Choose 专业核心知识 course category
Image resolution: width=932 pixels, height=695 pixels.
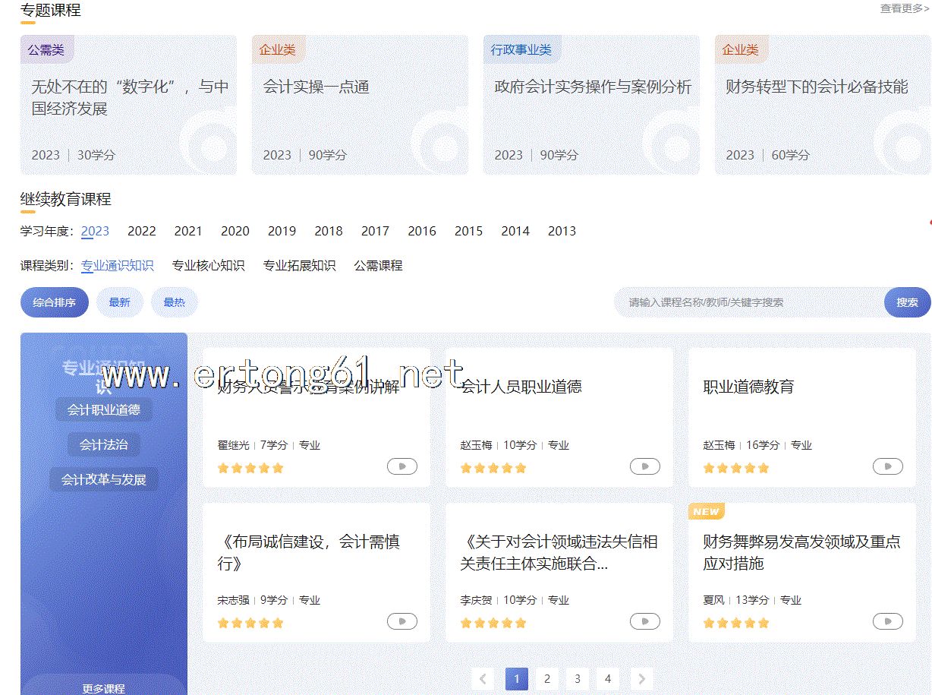(208, 266)
